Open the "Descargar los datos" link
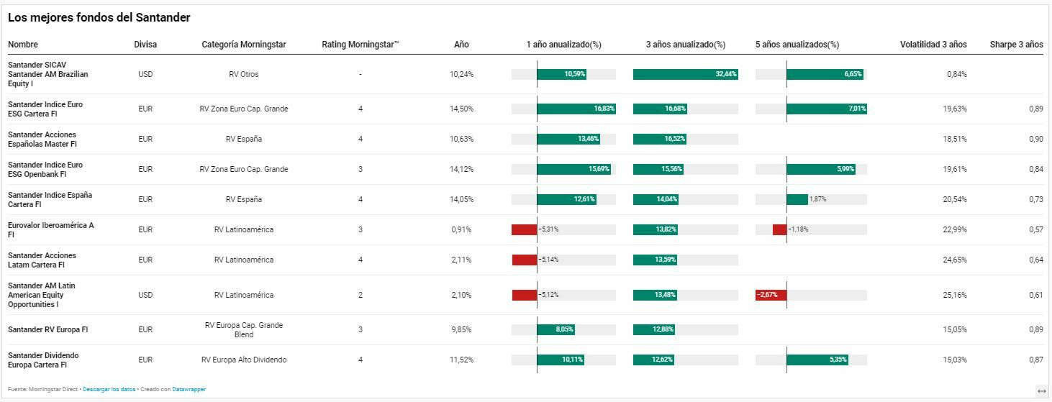Screen dimensions: 1052x402 coord(109,389)
